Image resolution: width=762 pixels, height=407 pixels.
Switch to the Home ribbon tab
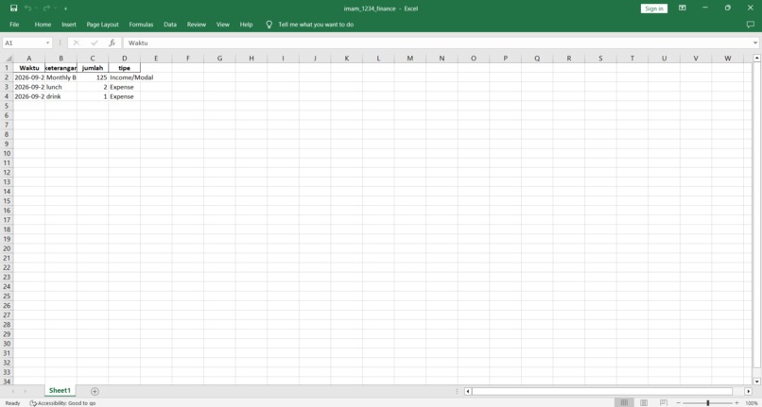point(43,25)
